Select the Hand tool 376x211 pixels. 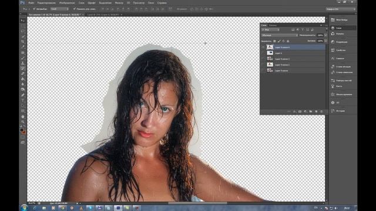click(22, 117)
